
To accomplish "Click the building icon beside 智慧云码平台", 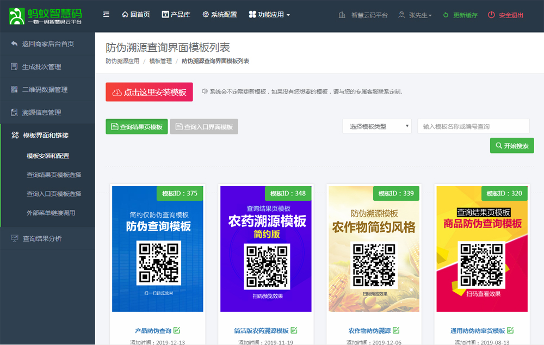I will pos(342,15).
